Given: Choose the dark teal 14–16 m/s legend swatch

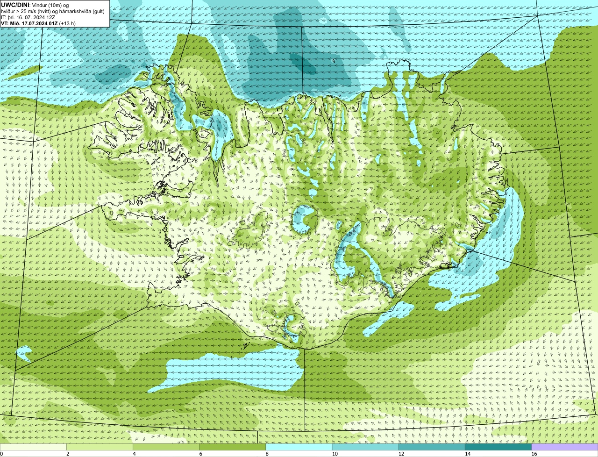Looking at the screenshot, I should [498, 447].
